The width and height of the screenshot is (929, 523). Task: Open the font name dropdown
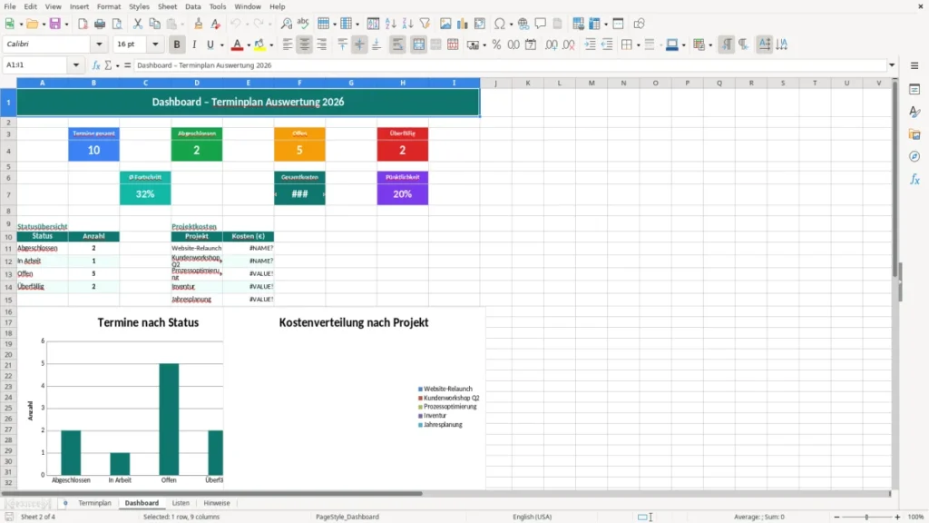pos(99,44)
